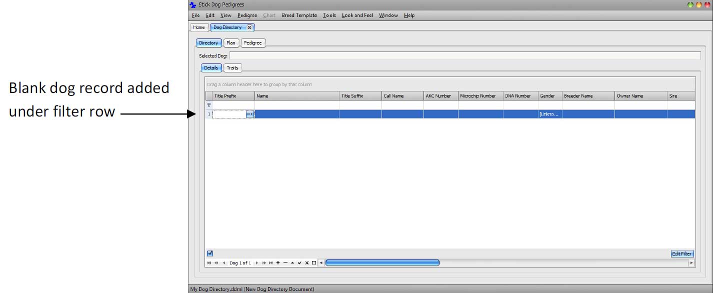The height and width of the screenshot is (293, 714).
Task: Go to the first record in navigator
Action: point(209,263)
